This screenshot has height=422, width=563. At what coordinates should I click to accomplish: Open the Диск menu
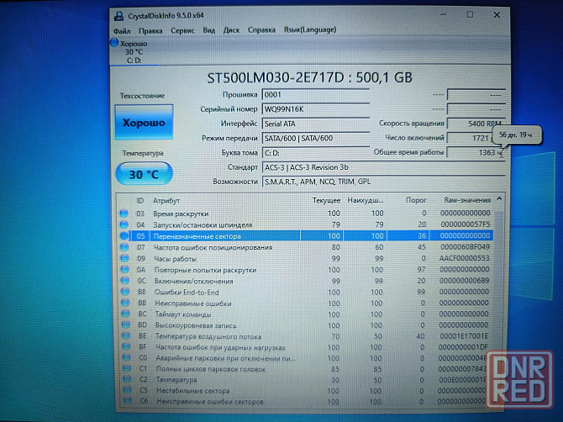[x=231, y=30]
